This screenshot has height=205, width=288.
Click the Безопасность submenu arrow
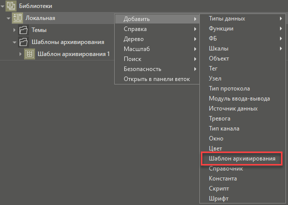pyautogui.click(x=195, y=69)
